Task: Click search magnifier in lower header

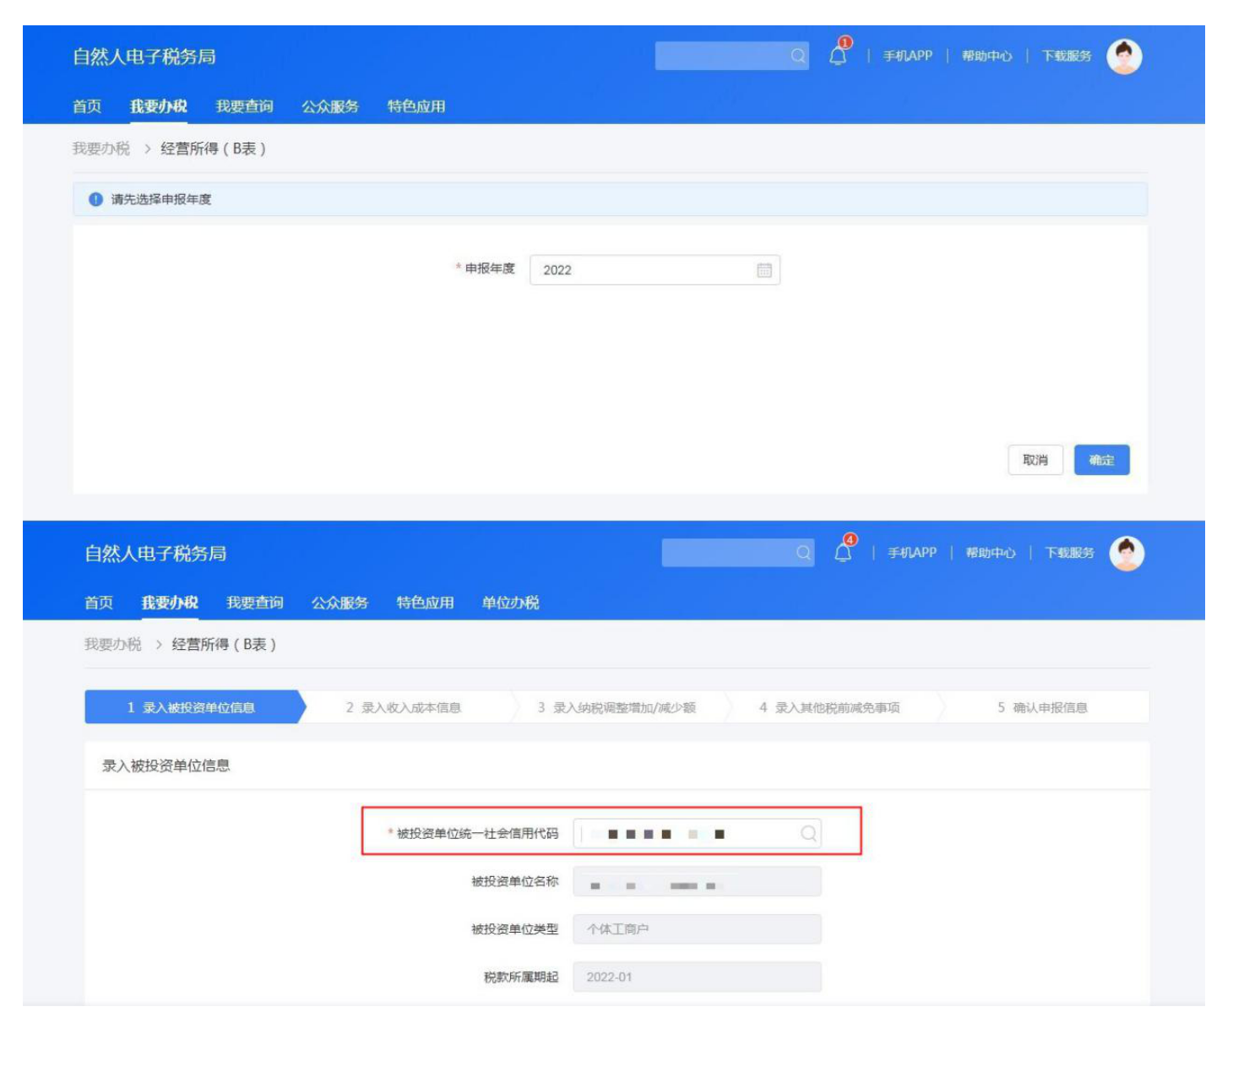Action: 803,553
